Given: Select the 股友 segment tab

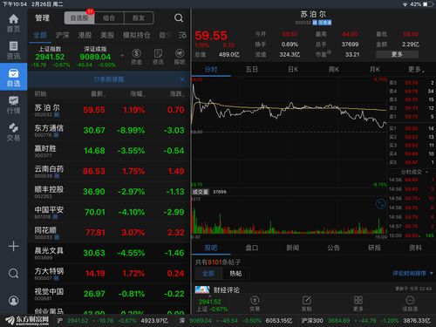Looking at the screenshot, I should 139,18.
